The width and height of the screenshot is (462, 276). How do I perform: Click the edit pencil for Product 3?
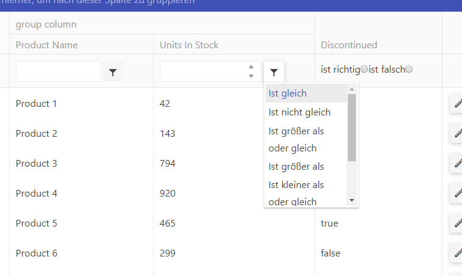(457, 164)
